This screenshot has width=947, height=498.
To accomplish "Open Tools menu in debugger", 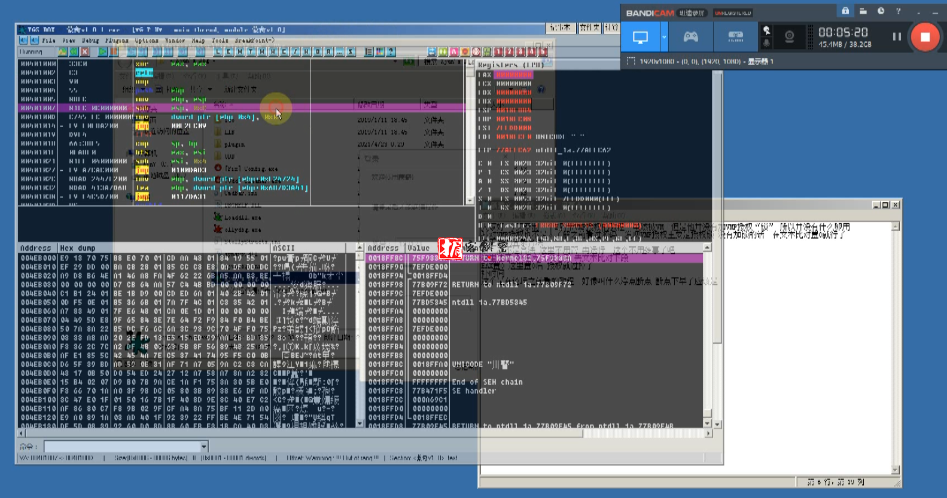I will (220, 41).
